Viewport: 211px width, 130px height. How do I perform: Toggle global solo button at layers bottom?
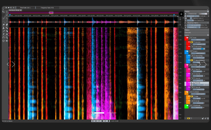pos(188,118)
